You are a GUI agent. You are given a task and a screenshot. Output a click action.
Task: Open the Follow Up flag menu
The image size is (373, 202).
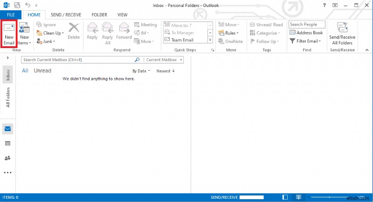264,42
